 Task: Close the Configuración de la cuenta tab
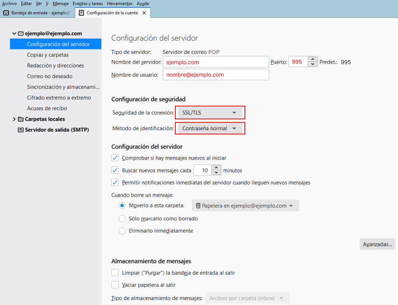[144, 13]
